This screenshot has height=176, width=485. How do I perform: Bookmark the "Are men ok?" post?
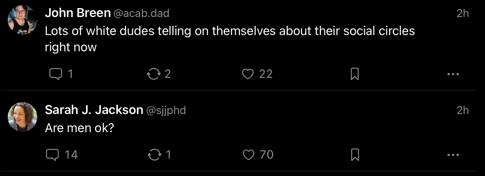pyautogui.click(x=355, y=154)
